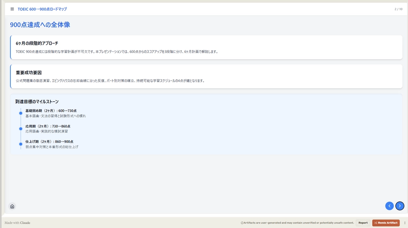Screen dimensions: 408x228
Task: Click the text 応用語彙・実践的な模試演習
Action: 47,131
